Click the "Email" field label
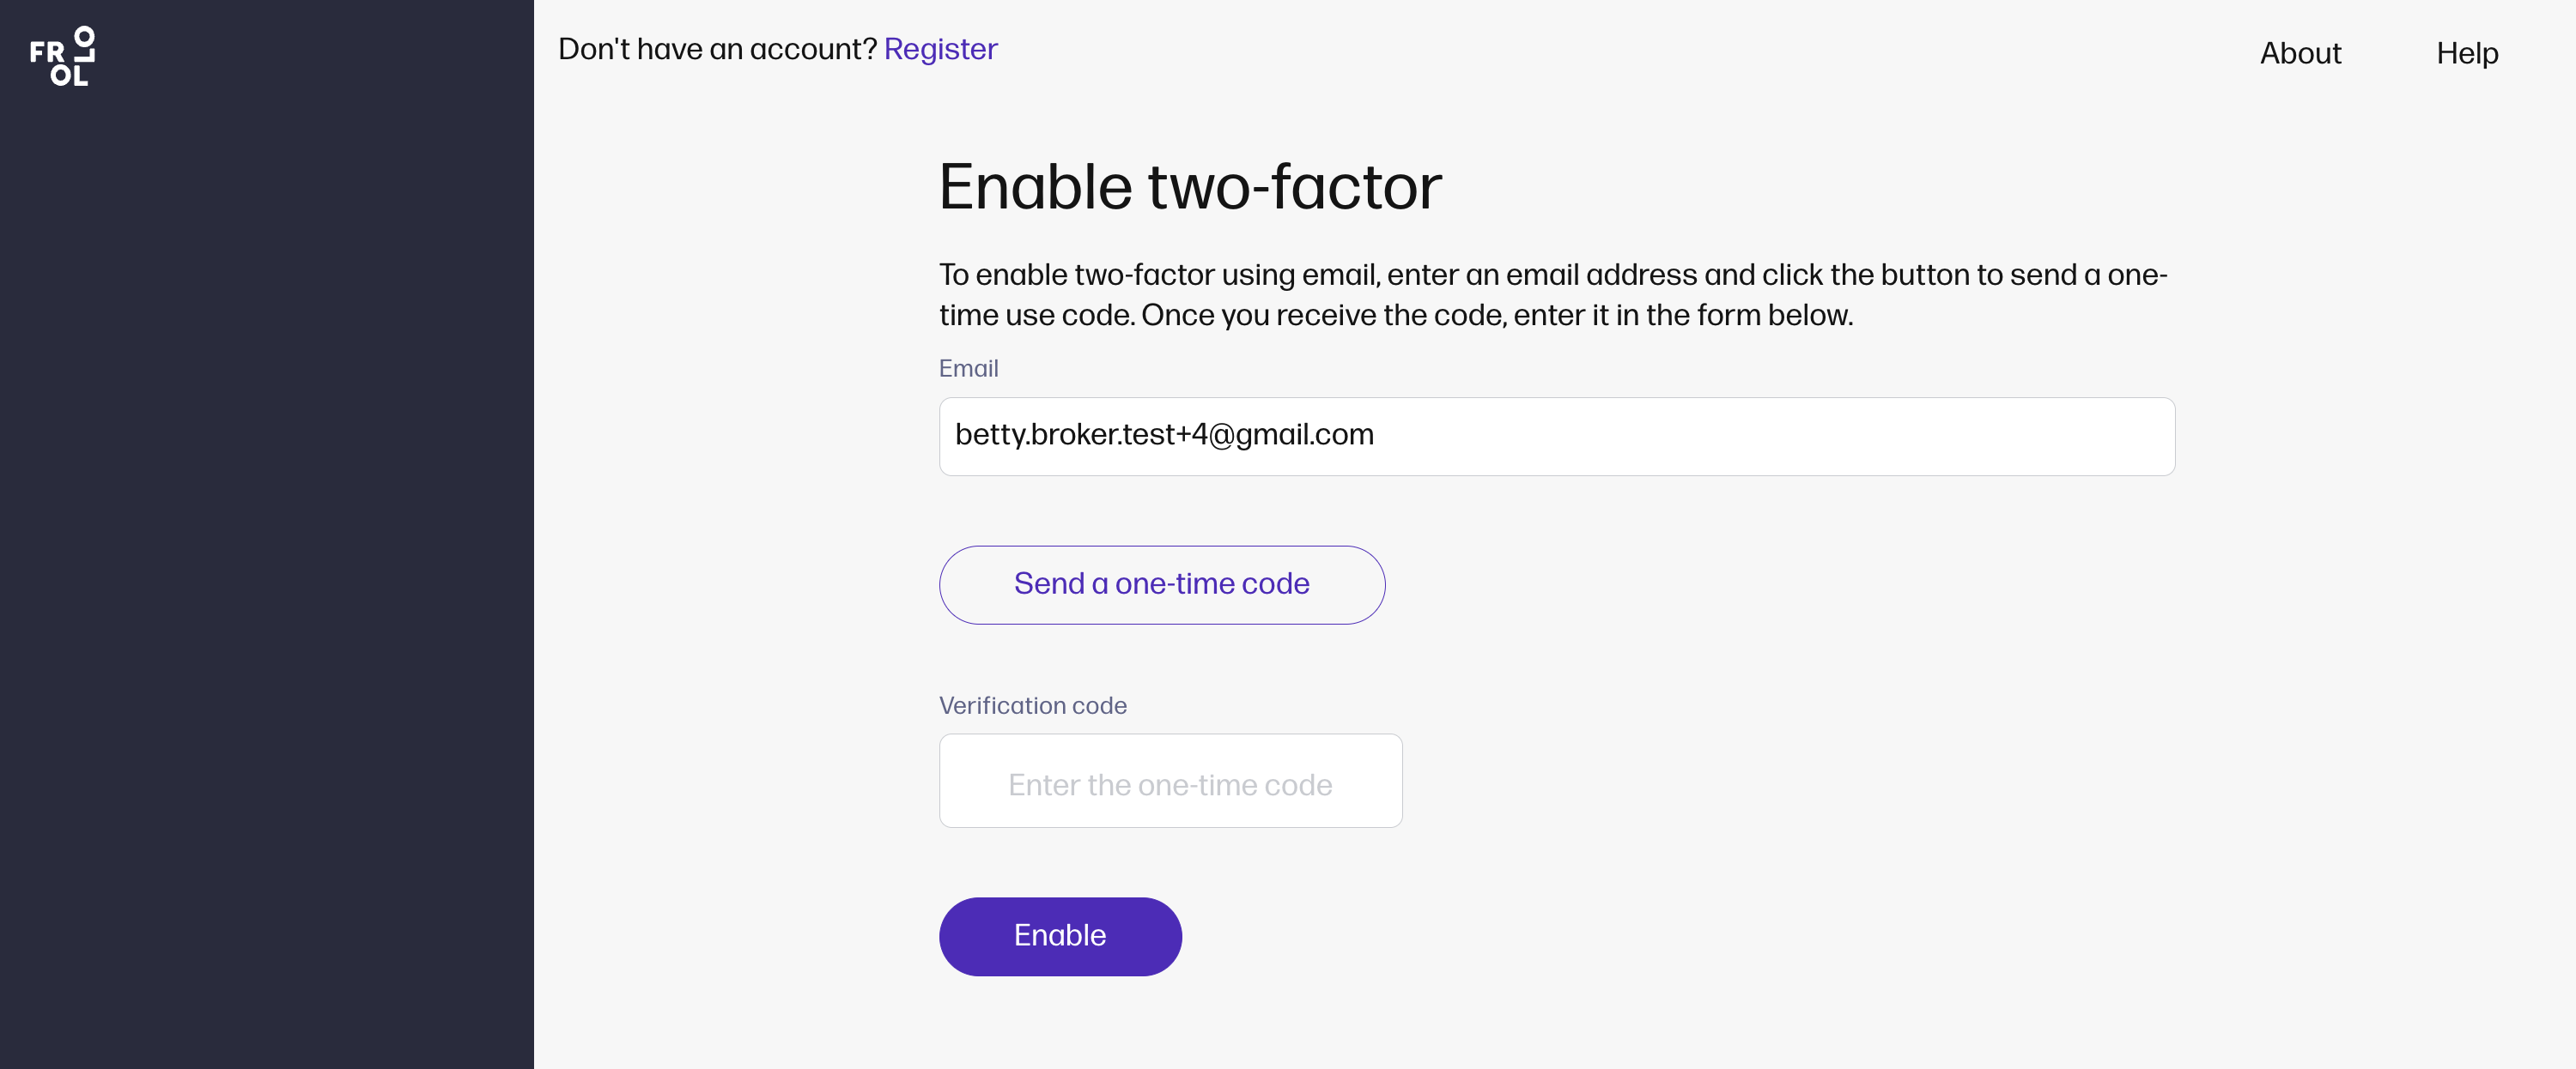This screenshot has width=2576, height=1069. 968,369
